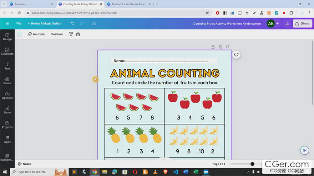
Task: Redo the last action
Action: click(x=82, y=23)
